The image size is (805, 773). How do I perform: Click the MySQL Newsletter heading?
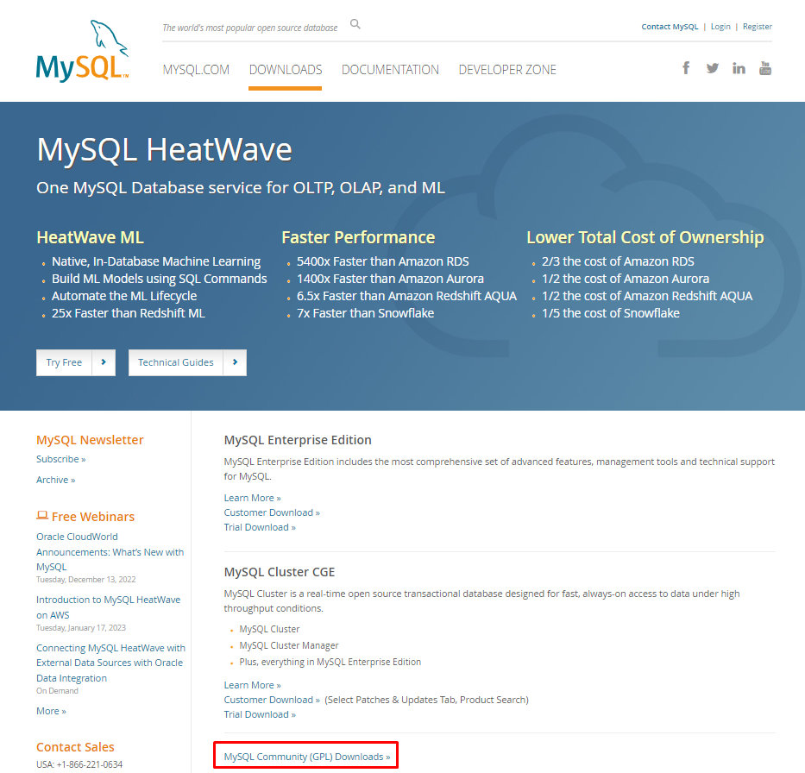pyautogui.click(x=90, y=440)
